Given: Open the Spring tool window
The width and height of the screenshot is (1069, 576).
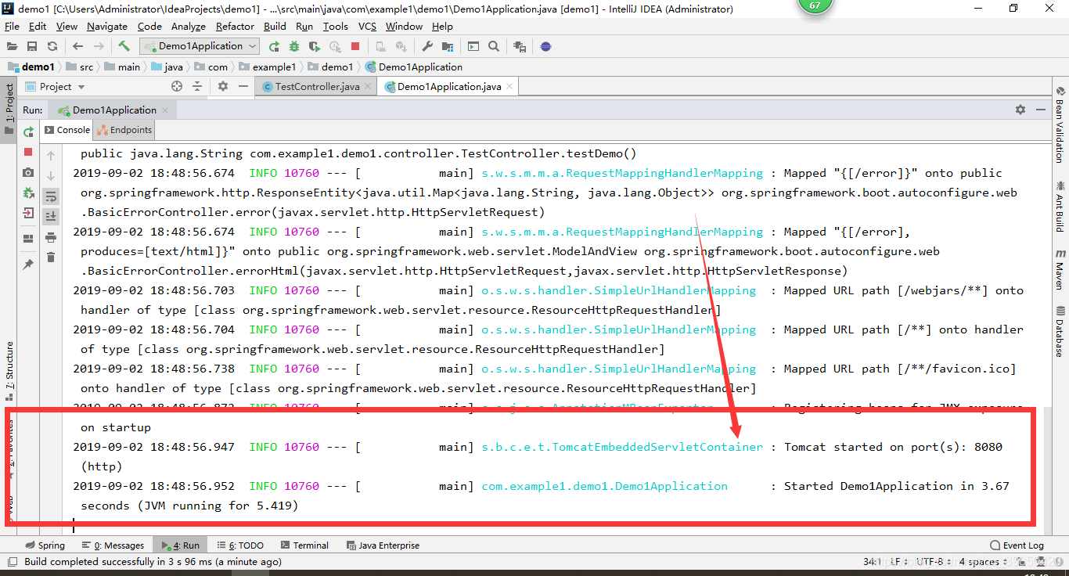Looking at the screenshot, I should click(x=45, y=545).
